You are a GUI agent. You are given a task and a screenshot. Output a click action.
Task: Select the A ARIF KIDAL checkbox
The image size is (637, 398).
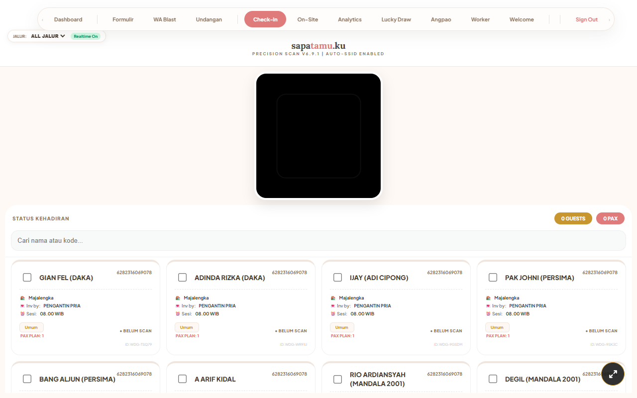click(183, 379)
